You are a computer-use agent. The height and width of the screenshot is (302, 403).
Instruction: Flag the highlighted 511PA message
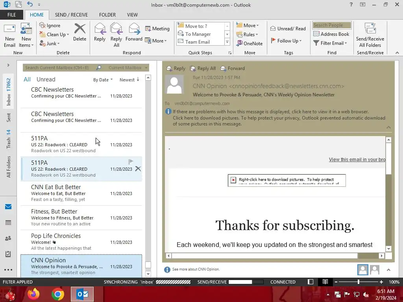131,162
